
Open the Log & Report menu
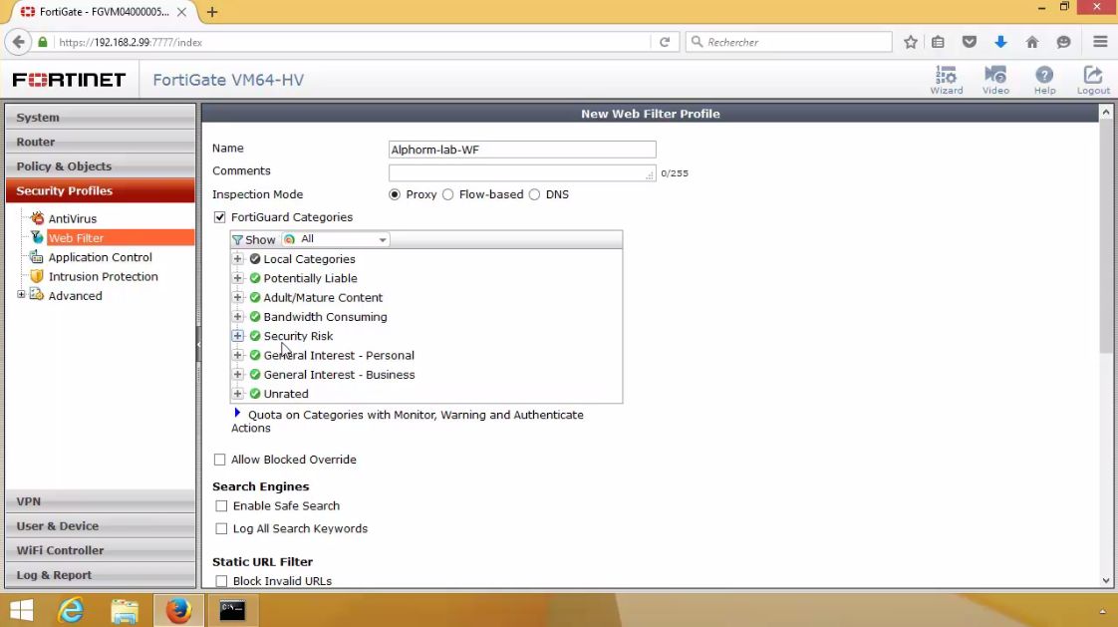101,575
